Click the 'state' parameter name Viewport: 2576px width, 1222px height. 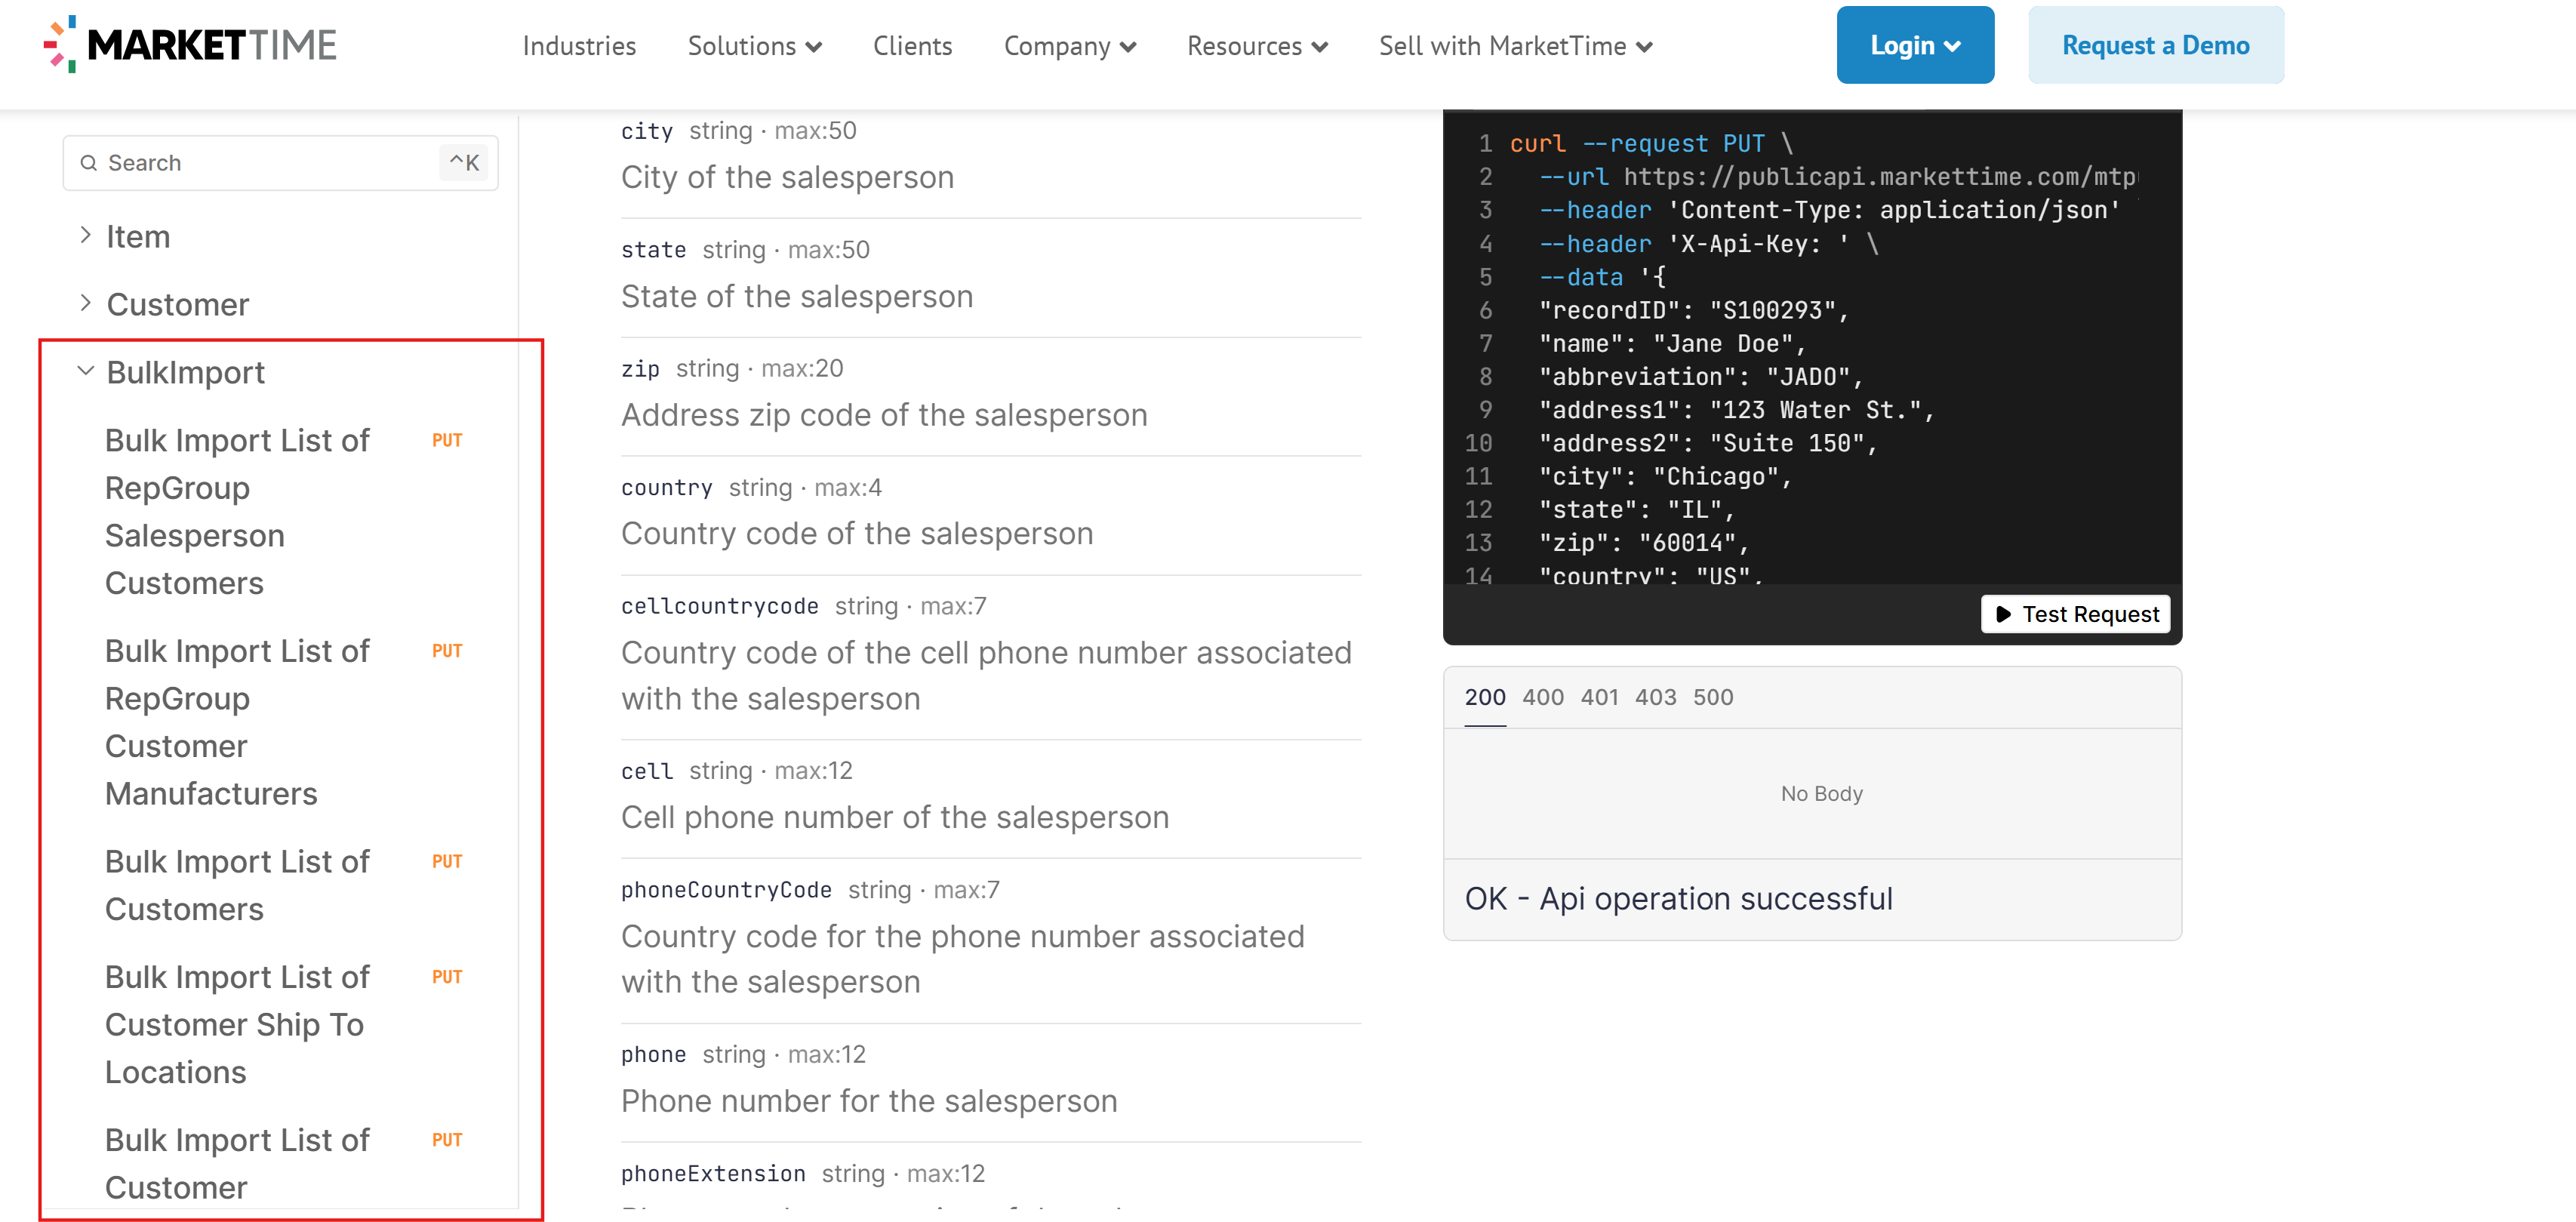pyautogui.click(x=653, y=250)
